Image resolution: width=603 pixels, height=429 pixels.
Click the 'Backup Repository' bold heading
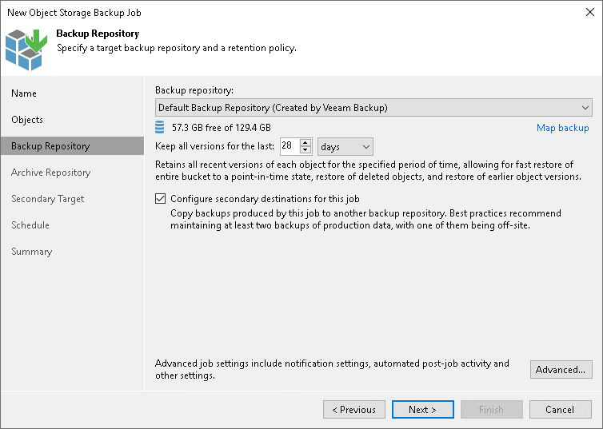(98, 34)
